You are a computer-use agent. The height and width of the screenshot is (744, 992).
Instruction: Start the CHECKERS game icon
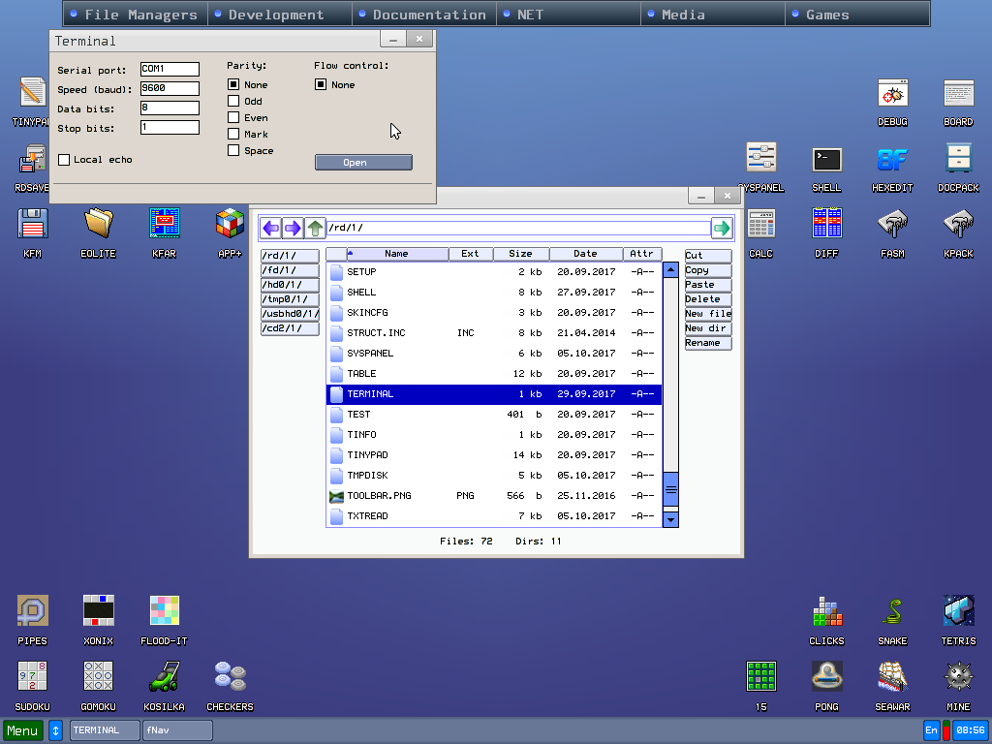tap(230, 677)
